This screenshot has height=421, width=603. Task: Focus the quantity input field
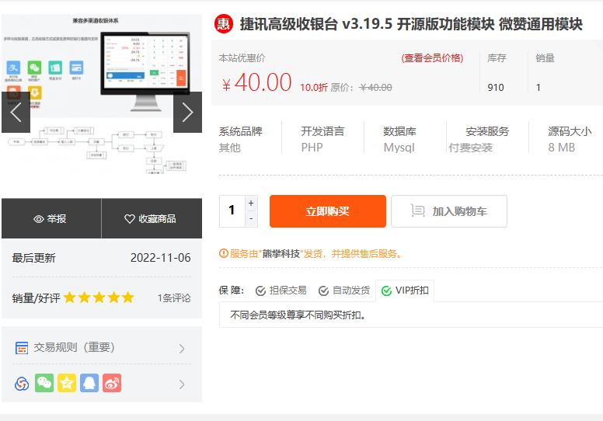pyautogui.click(x=232, y=210)
